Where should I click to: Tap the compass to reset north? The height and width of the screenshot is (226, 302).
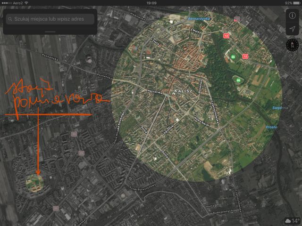[292, 45]
